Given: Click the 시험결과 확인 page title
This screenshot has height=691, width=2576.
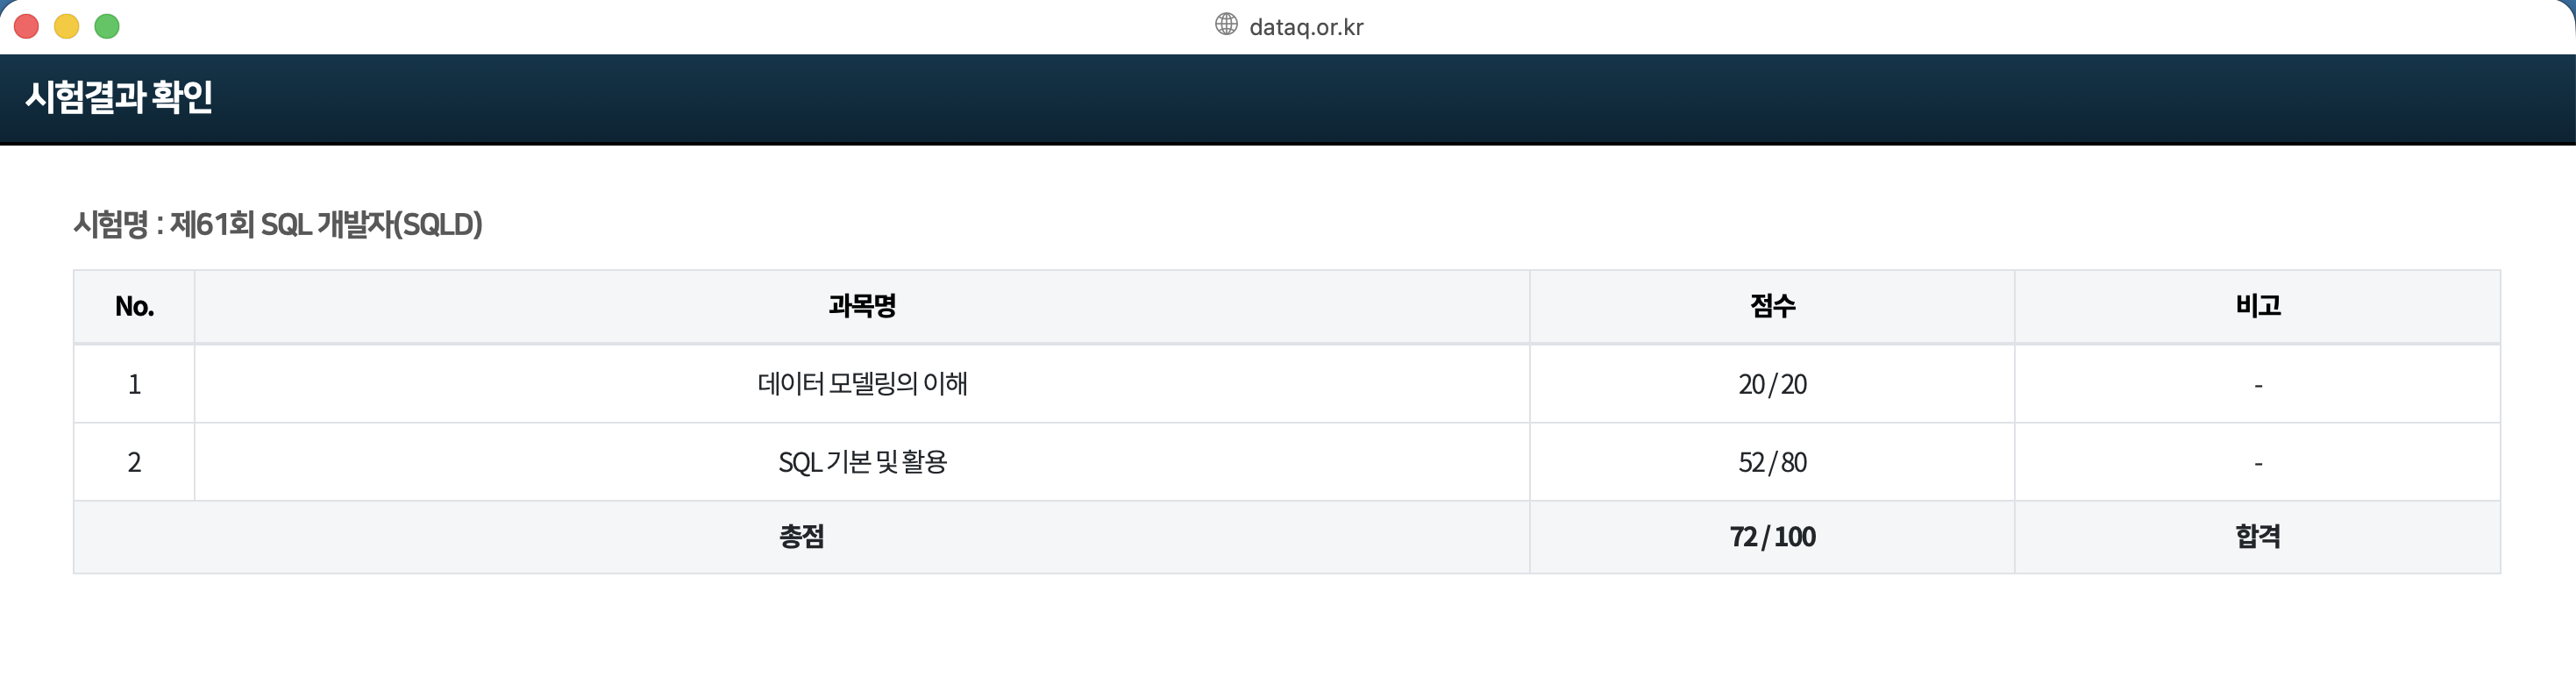Looking at the screenshot, I should coord(119,97).
